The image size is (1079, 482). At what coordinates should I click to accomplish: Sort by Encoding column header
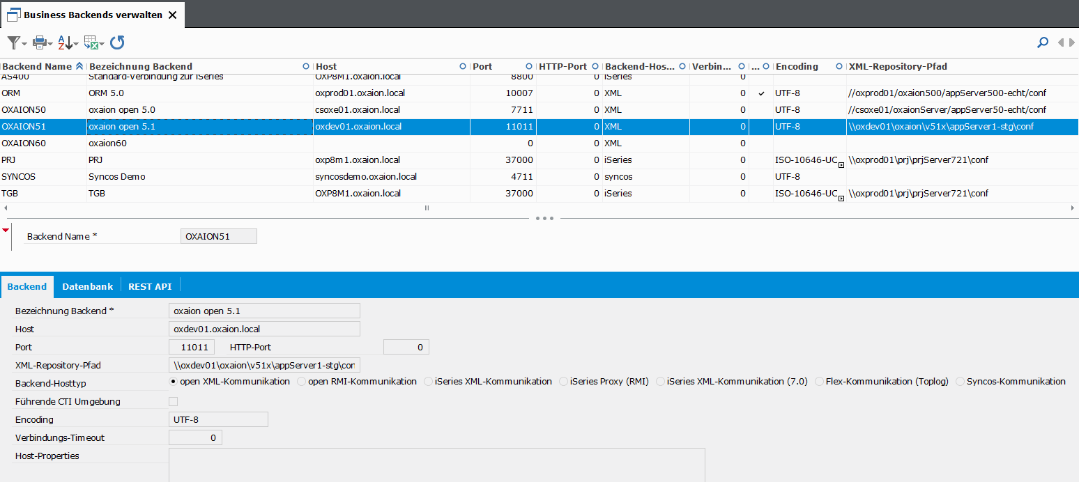point(797,66)
